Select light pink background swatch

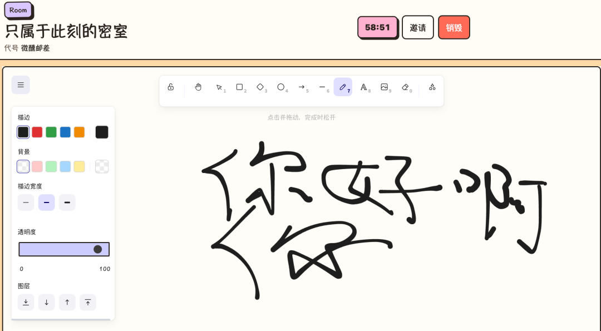(37, 167)
